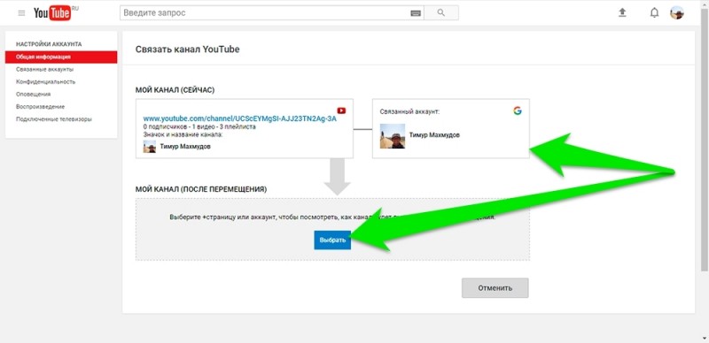Click the blue Выбрать button
Viewport: 709px width, 343px height.
pos(332,240)
